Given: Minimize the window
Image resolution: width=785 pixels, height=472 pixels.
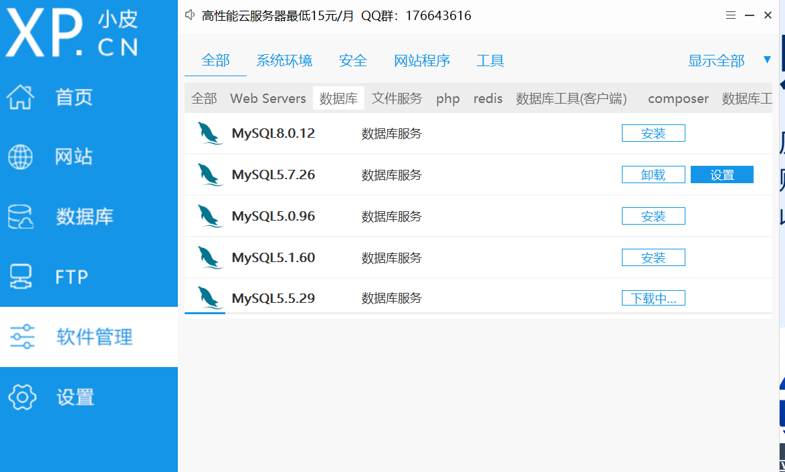Looking at the screenshot, I should (x=750, y=15).
